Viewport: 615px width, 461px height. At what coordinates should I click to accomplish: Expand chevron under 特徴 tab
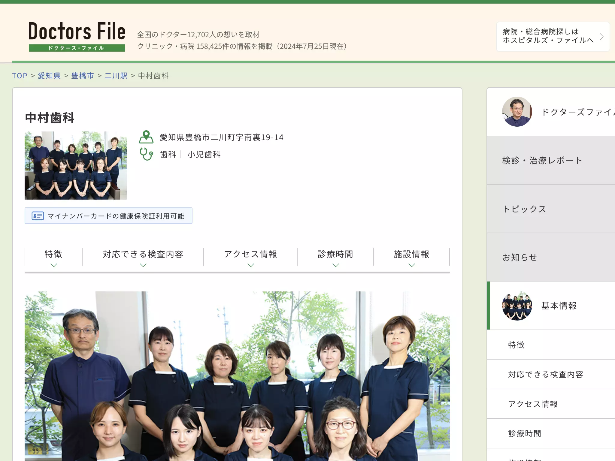(54, 265)
